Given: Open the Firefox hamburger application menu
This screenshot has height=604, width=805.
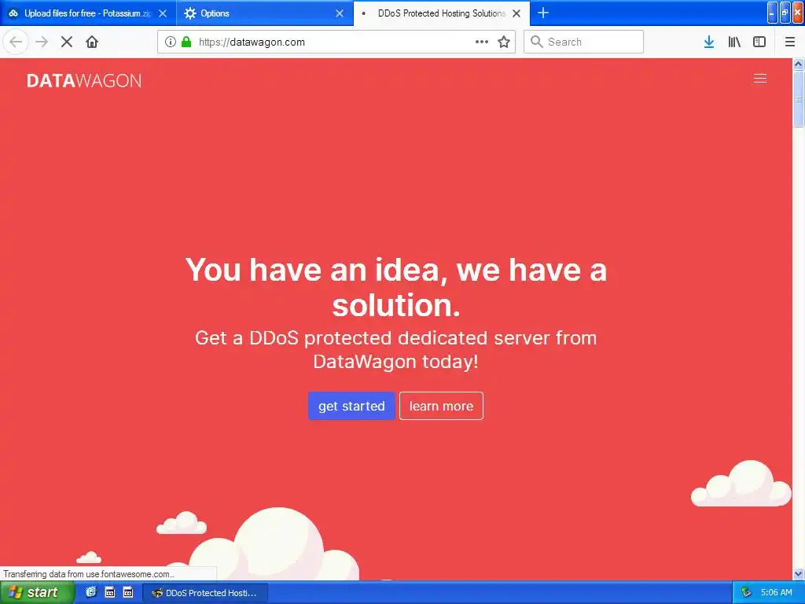Looking at the screenshot, I should [x=790, y=42].
